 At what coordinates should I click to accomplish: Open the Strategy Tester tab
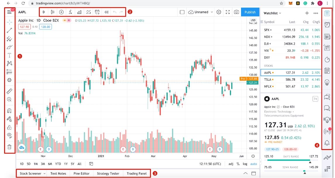point(108,173)
